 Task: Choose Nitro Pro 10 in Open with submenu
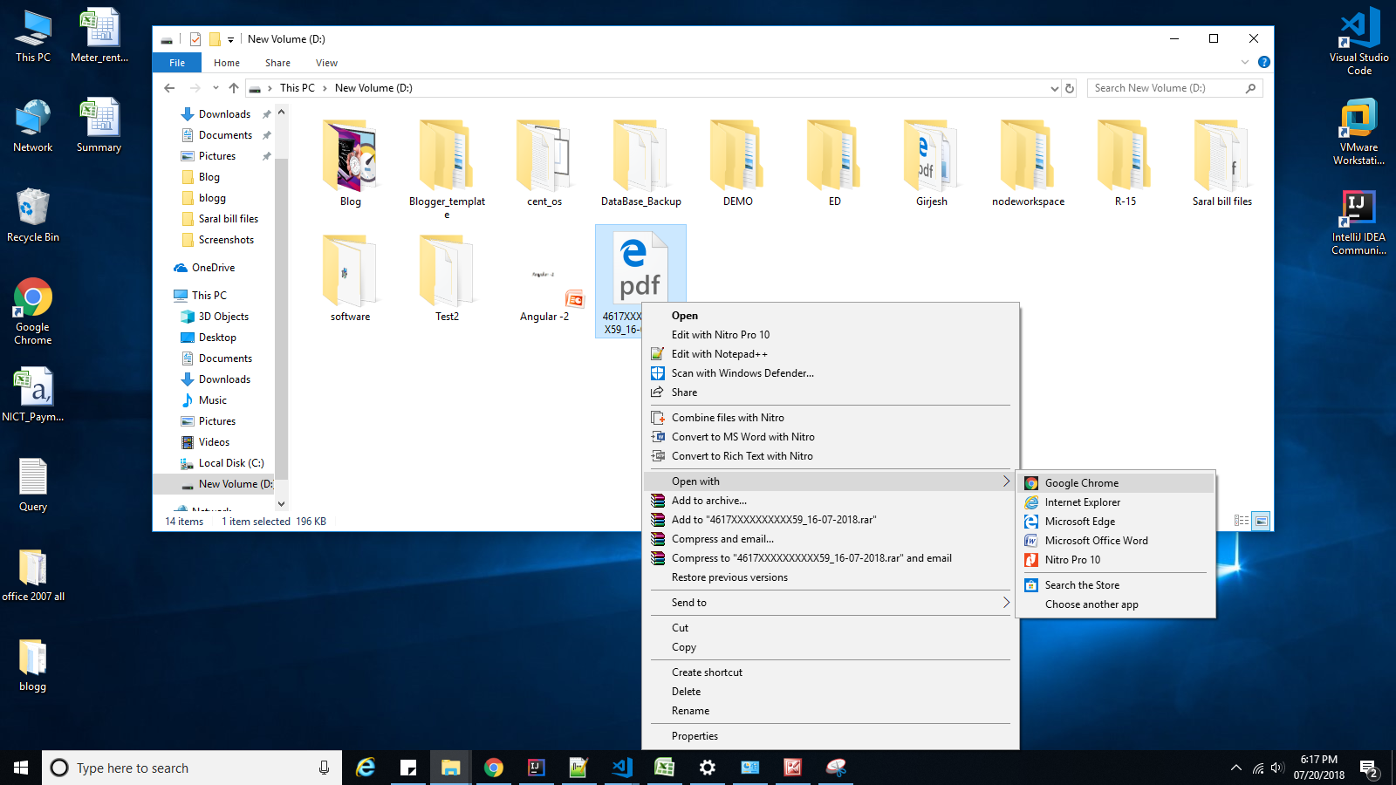coord(1116,560)
